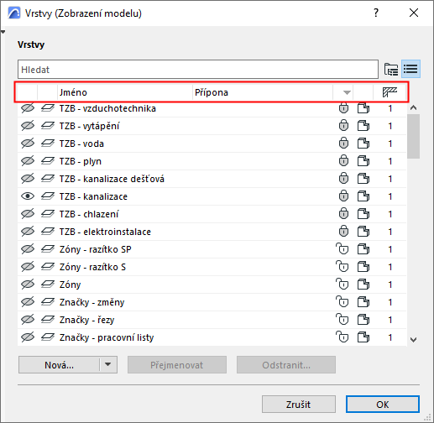Toggle 3D solid mode for TZB - kanalizace
The width and height of the screenshot is (434, 423).
pos(363,196)
